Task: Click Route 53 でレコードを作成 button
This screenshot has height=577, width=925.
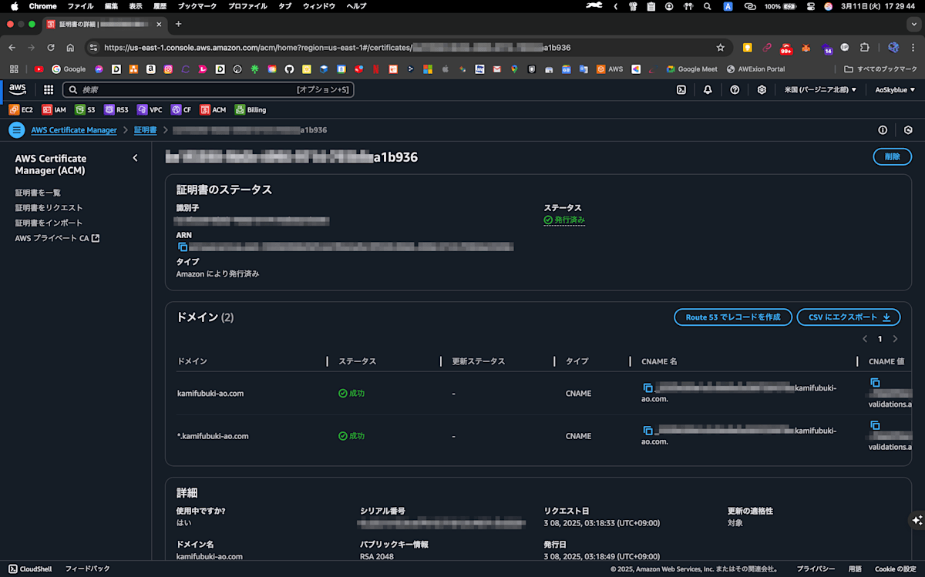Action: coord(733,317)
